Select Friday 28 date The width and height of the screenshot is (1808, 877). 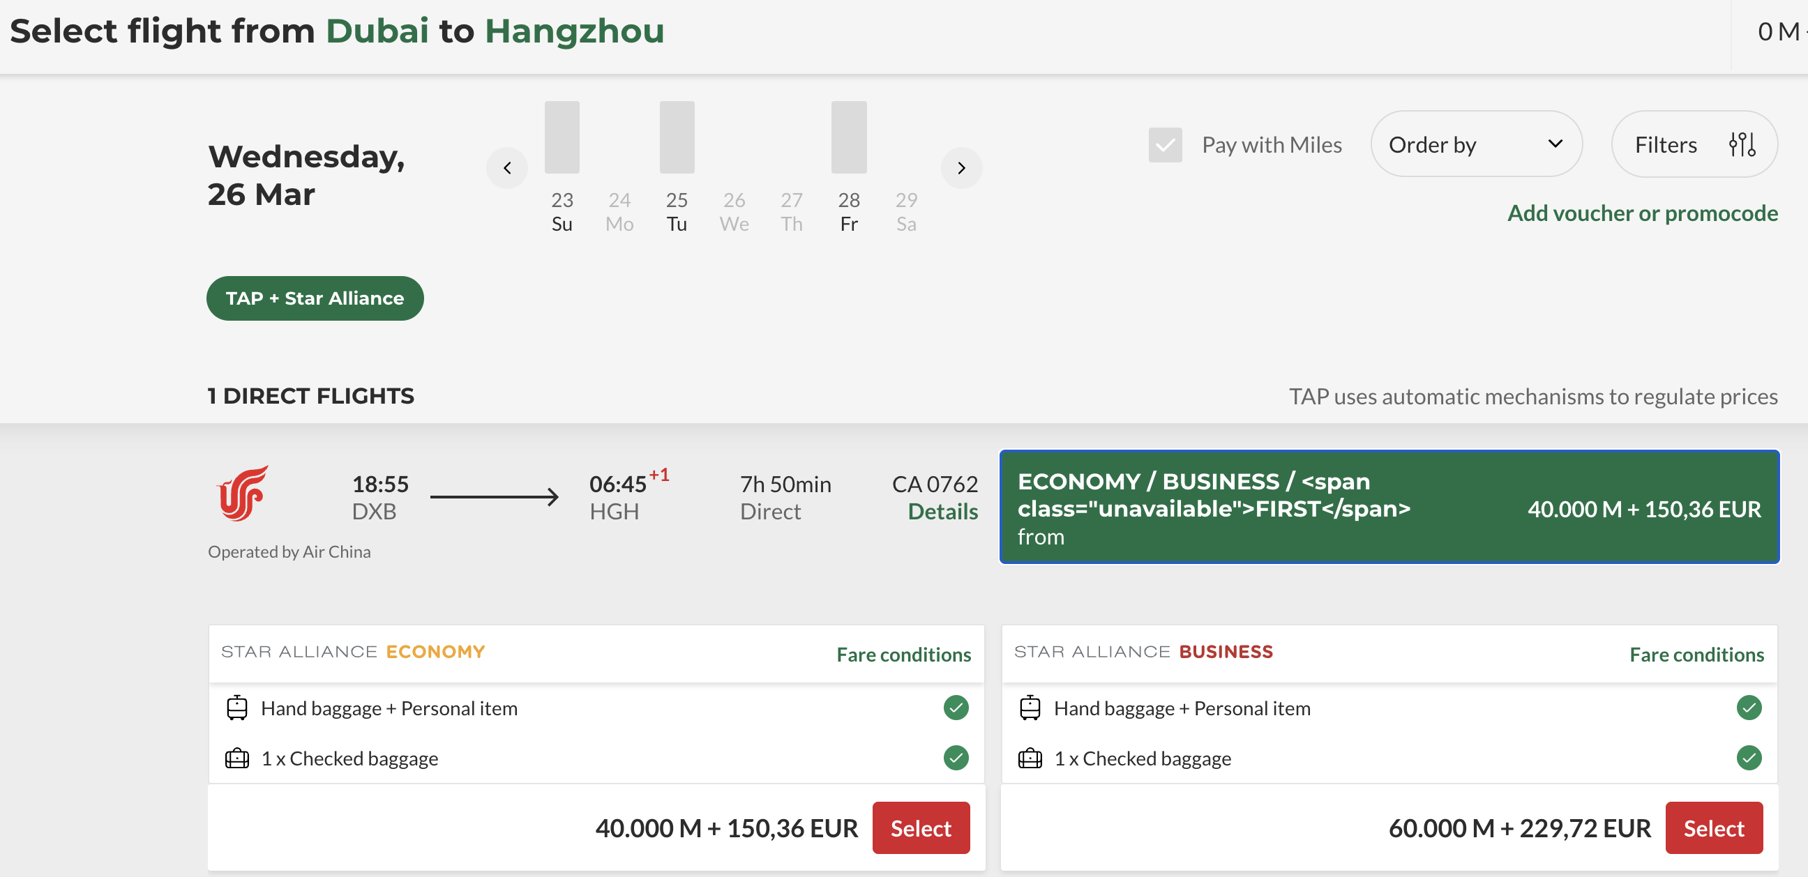(849, 212)
